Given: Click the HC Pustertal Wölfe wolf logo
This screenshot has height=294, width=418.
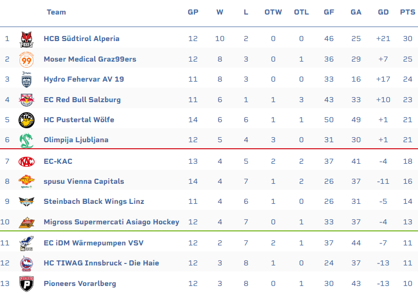Looking at the screenshot, I should (x=27, y=120).
